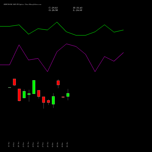The height and width of the screenshot is (152, 152).
Task: Click the 26 Nov date axis label
Action: click(38, 144)
